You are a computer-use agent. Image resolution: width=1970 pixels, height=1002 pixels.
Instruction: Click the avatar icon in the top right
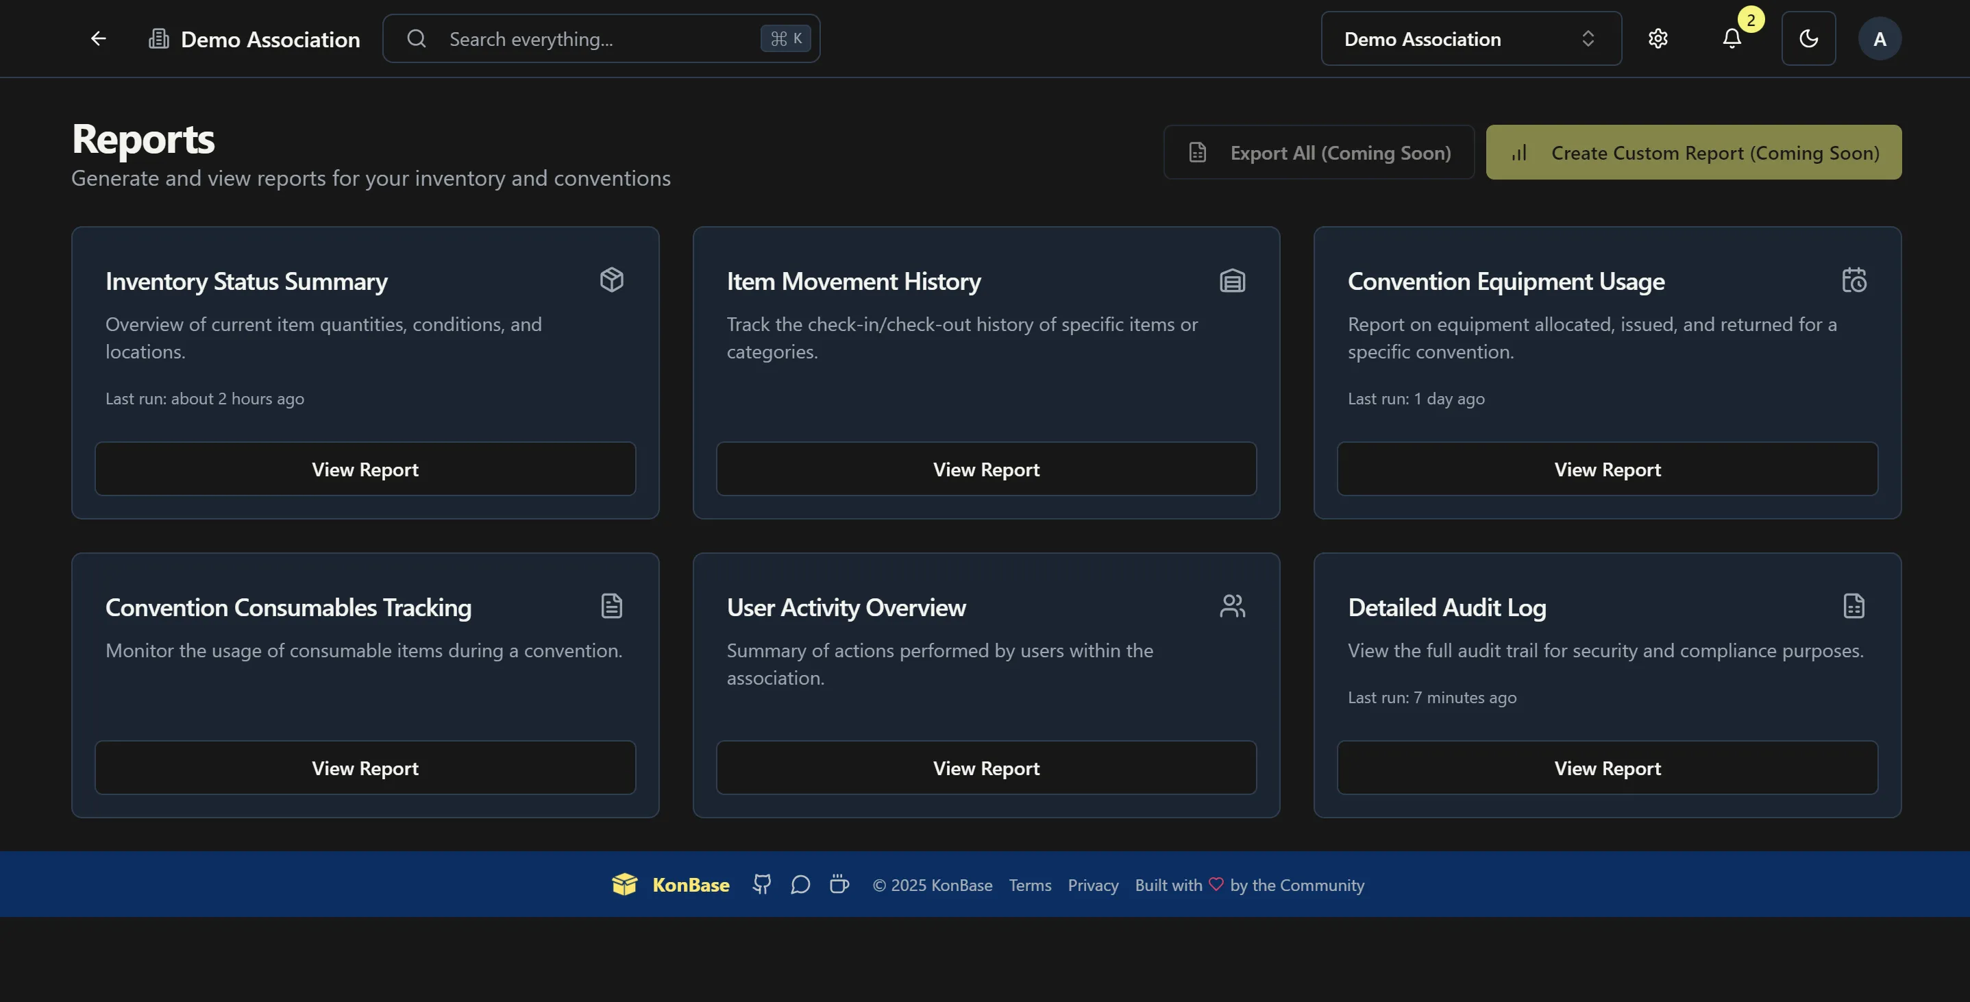pyautogui.click(x=1880, y=38)
